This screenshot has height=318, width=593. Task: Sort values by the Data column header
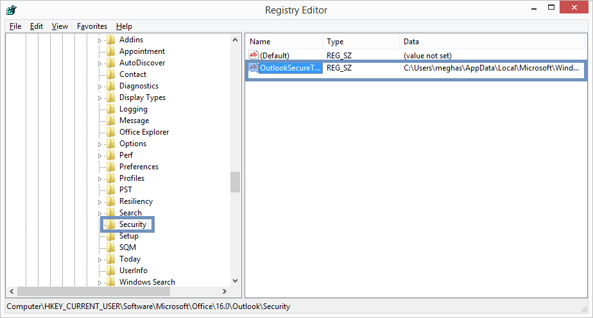[491, 42]
